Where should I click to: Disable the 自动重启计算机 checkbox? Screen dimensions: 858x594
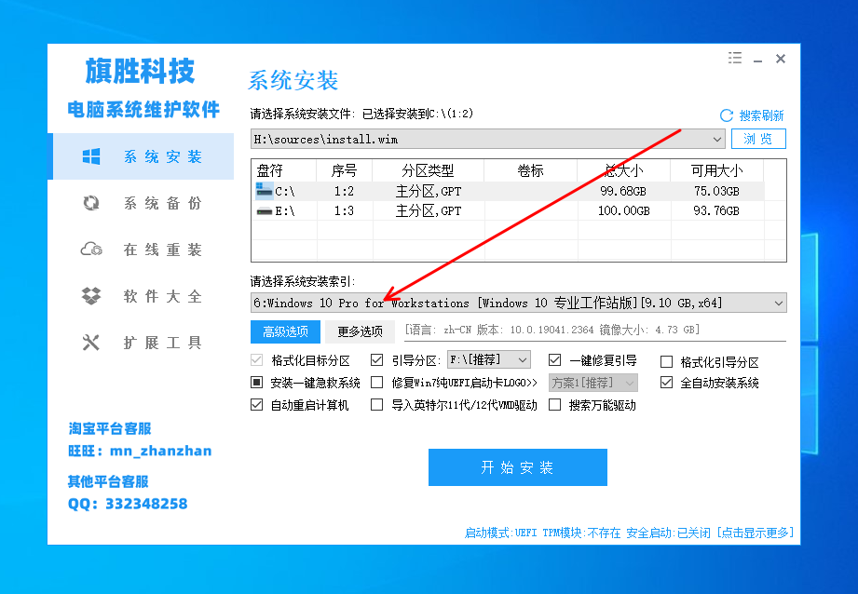(255, 404)
